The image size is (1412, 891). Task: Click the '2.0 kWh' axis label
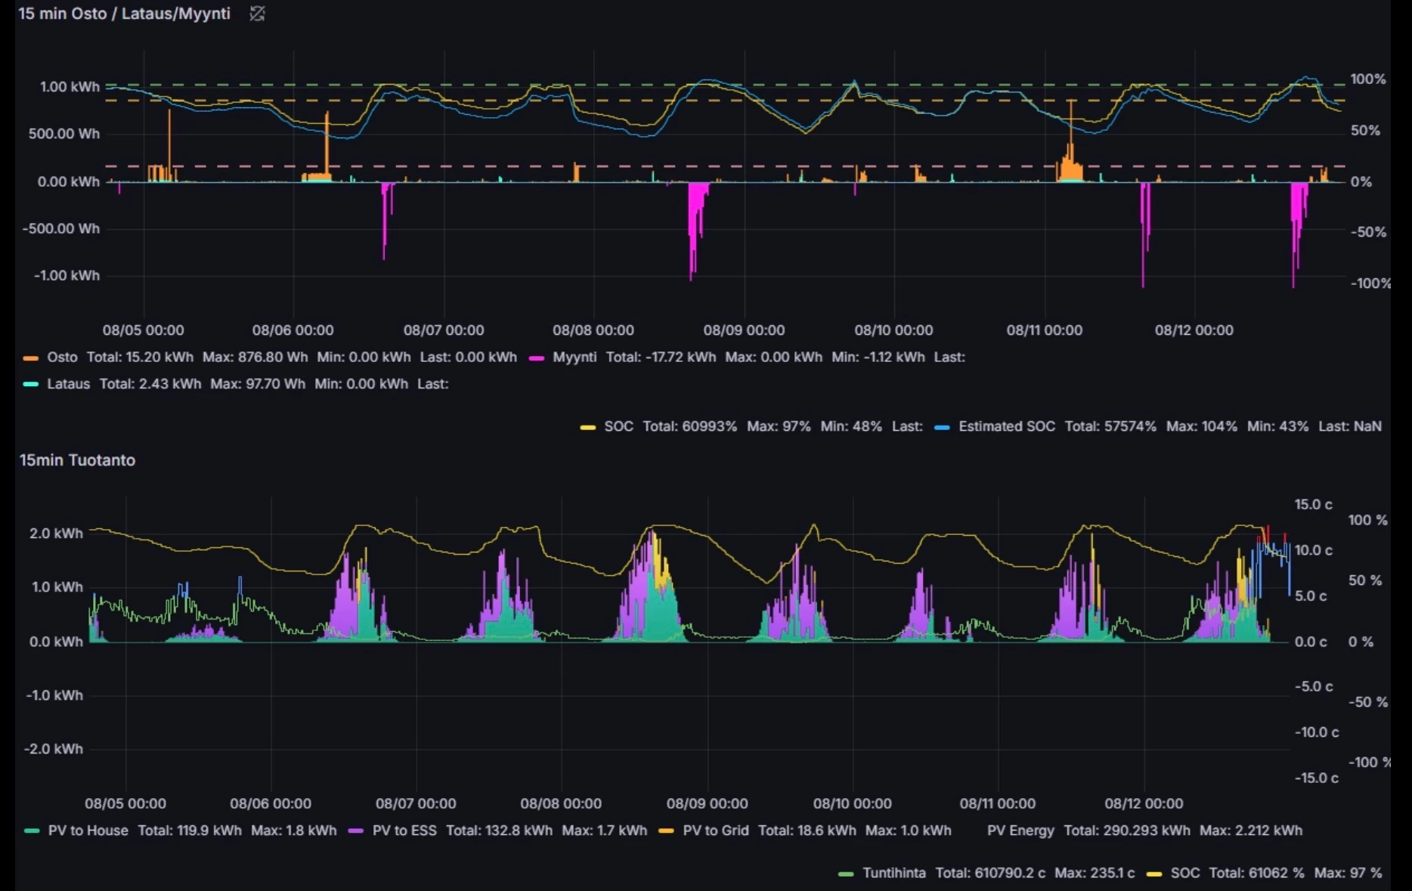[56, 533]
